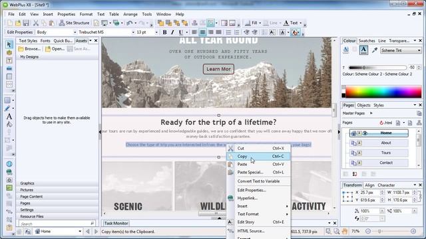The width and height of the screenshot is (426, 239).
Task: Click the scissors Cut icon in toolbar
Action: [x=35, y=23]
